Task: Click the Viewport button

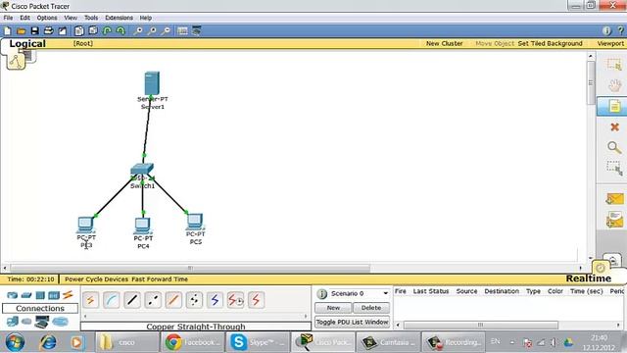Action: (x=610, y=43)
